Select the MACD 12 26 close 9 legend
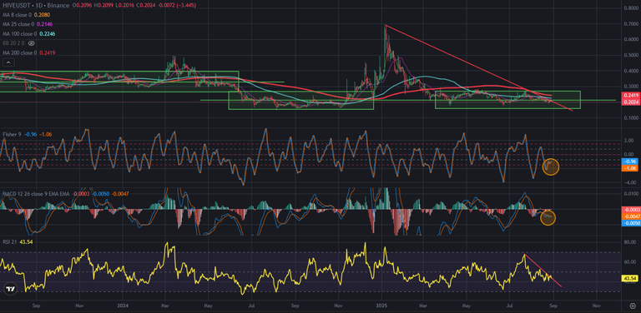 coord(37,194)
